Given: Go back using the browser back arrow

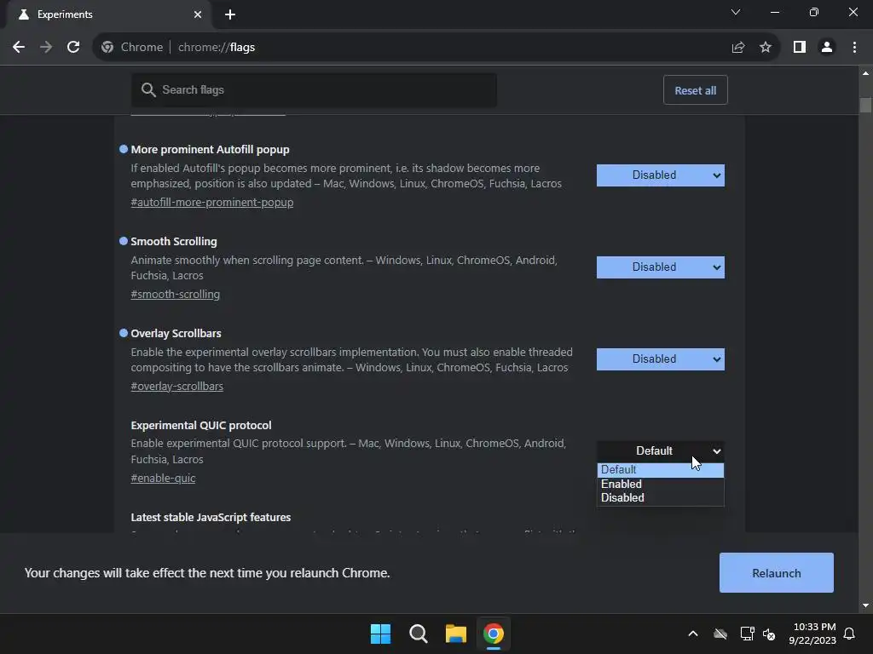Looking at the screenshot, I should [19, 48].
